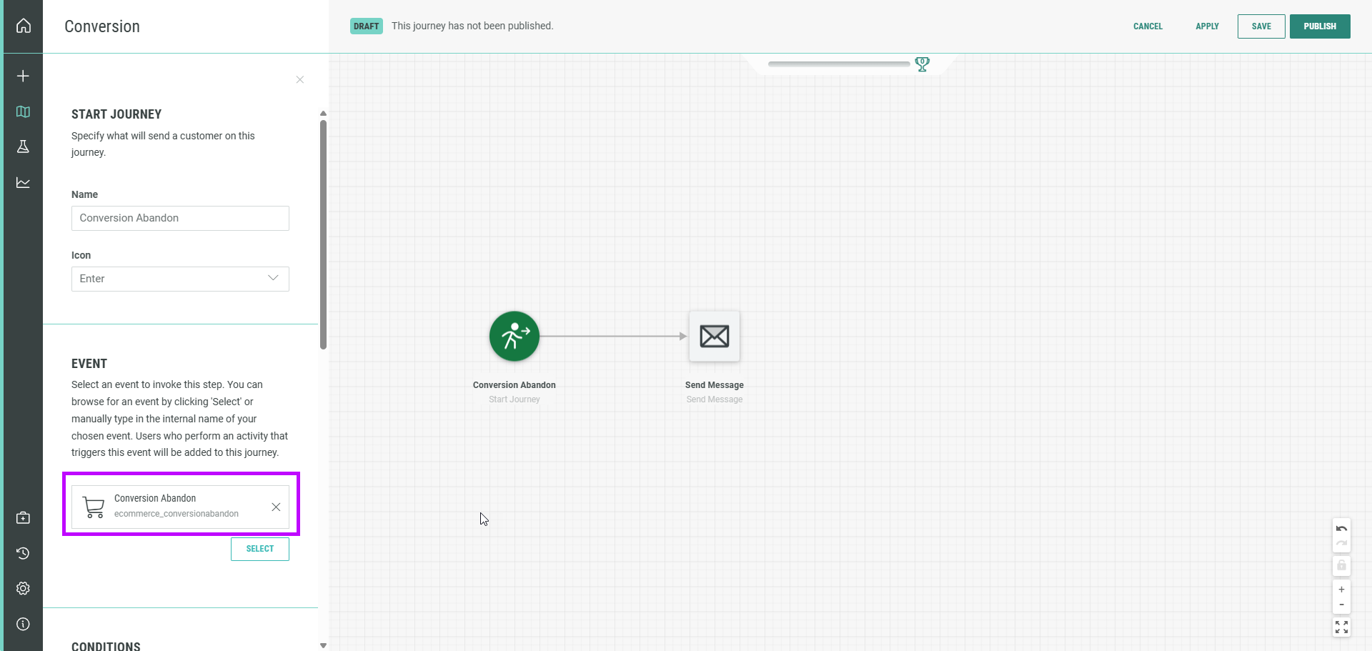Image resolution: width=1372 pixels, height=651 pixels.
Task: Click the journey Name input field
Action: (180, 218)
